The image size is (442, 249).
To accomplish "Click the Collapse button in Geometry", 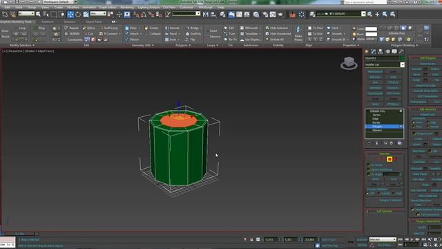I will pos(153,34).
